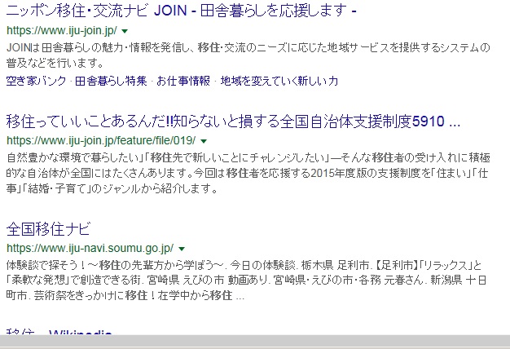
Task: Expand dropdown arrow next to iju-navi.soumu.go.jp URL
Action: (x=182, y=249)
